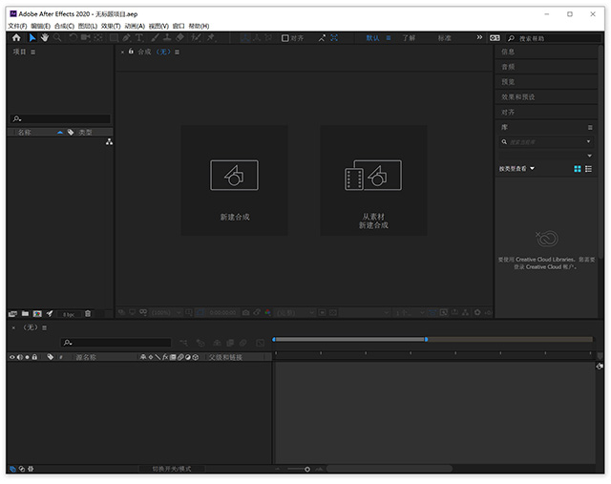Expand workspace overflow chevron
Image resolution: width=611 pixels, height=484 pixels.
[478, 38]
